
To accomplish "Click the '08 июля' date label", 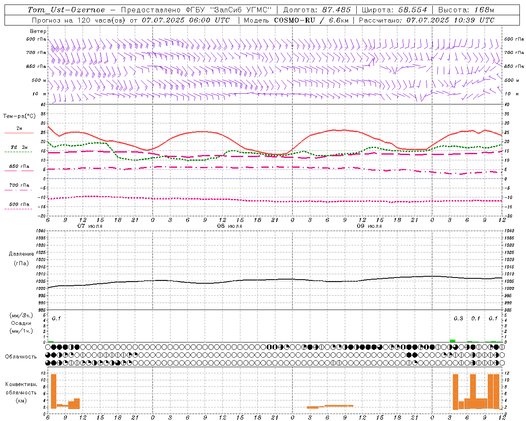I will pyautogui.click(x=230, y=226).
